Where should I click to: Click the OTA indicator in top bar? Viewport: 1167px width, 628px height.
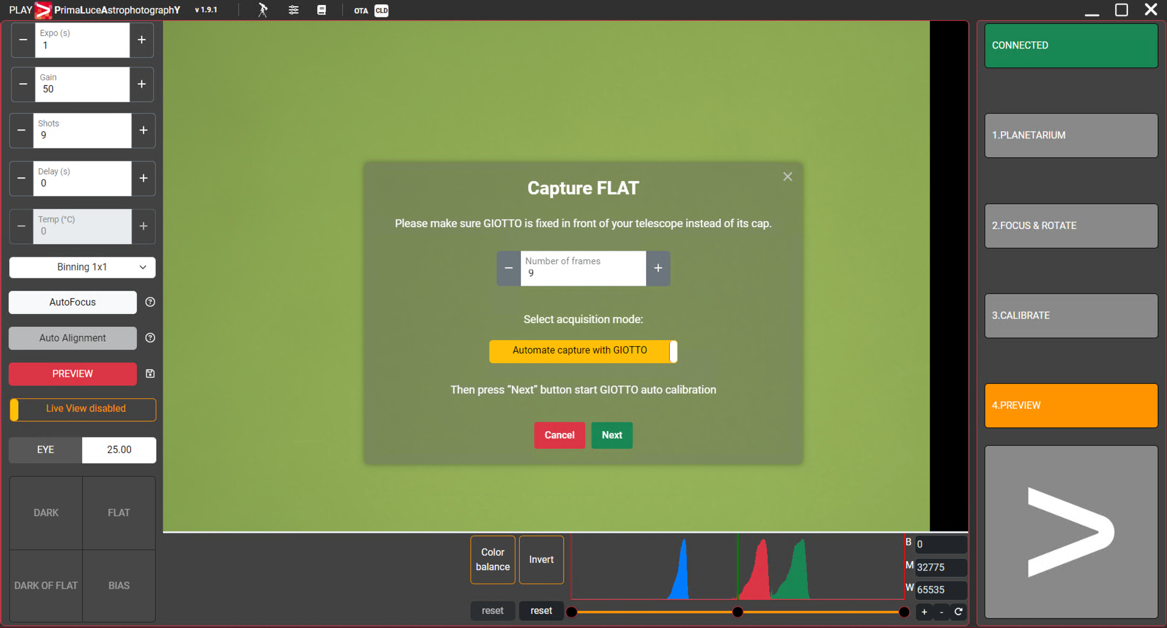coord(361,10)
